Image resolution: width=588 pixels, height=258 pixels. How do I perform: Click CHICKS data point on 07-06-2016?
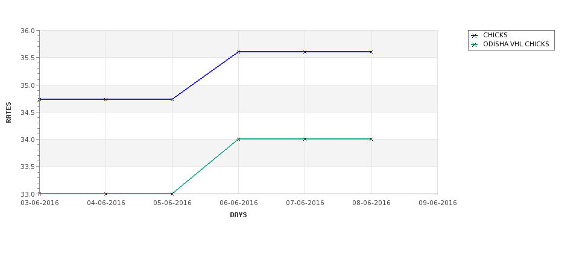point(305,52)
